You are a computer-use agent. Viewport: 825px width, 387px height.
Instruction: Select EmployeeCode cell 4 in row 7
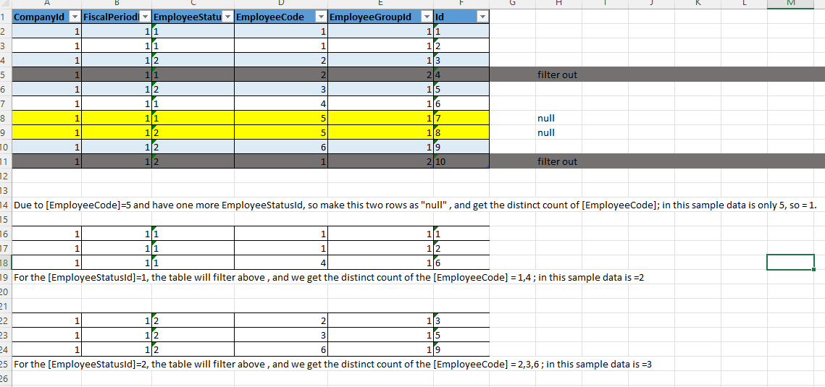(x=281, y=103)
